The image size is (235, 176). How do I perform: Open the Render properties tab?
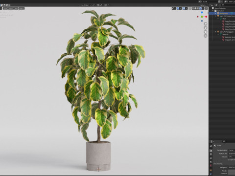coord(211,151)
